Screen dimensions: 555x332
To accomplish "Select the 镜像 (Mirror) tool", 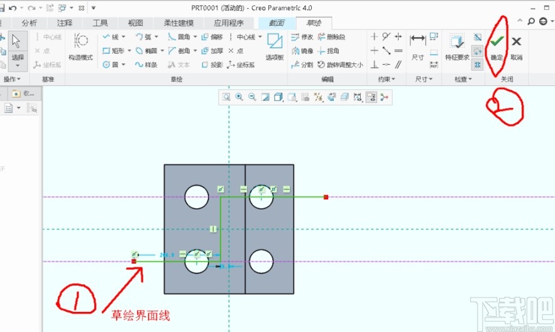I will tap(302, 51).
